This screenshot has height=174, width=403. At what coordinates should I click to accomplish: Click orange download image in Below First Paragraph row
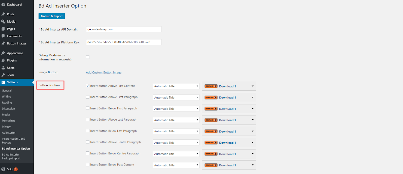coord(211,109)
